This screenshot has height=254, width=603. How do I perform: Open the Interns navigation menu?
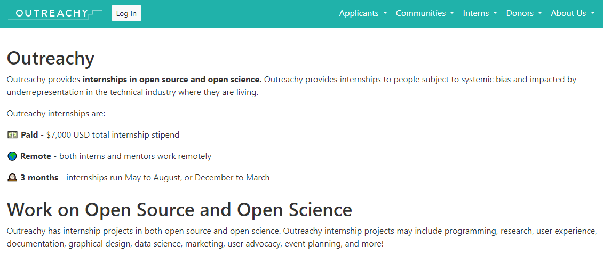476,13
